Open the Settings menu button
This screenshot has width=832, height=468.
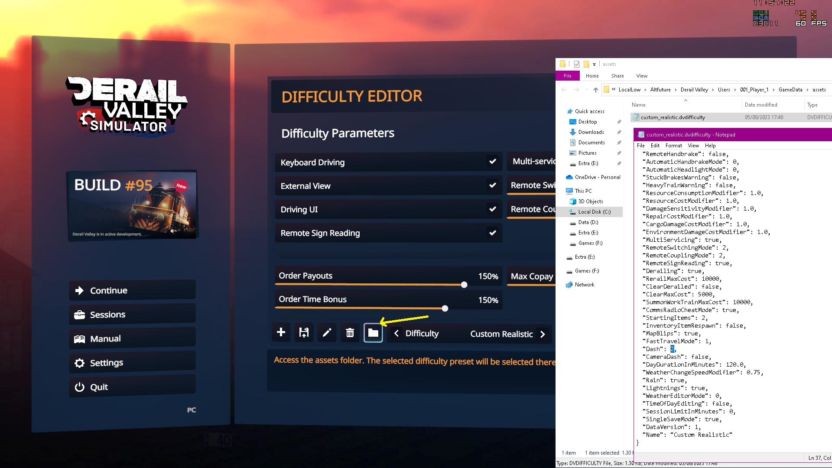click(132, 363)
